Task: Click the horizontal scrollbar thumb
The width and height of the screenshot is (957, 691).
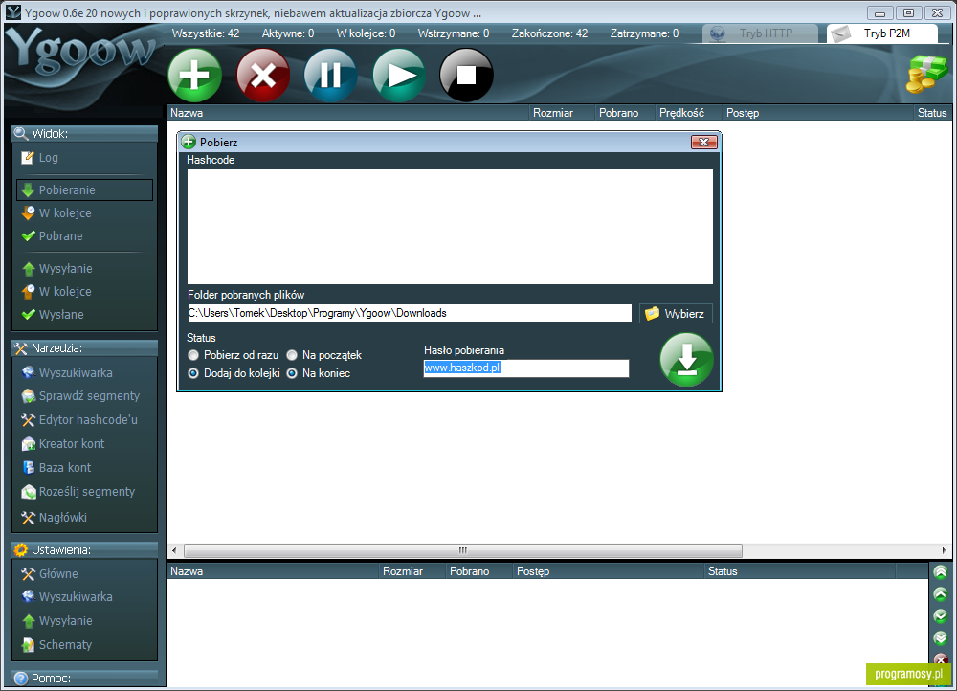Action: [x=463, y=550]
